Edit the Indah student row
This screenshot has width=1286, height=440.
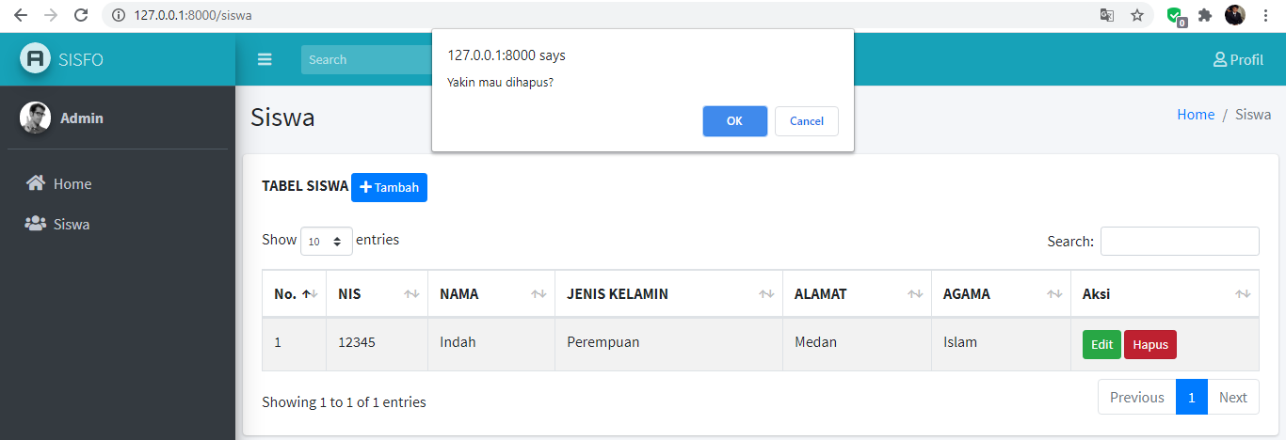(x=1101, y=344)
